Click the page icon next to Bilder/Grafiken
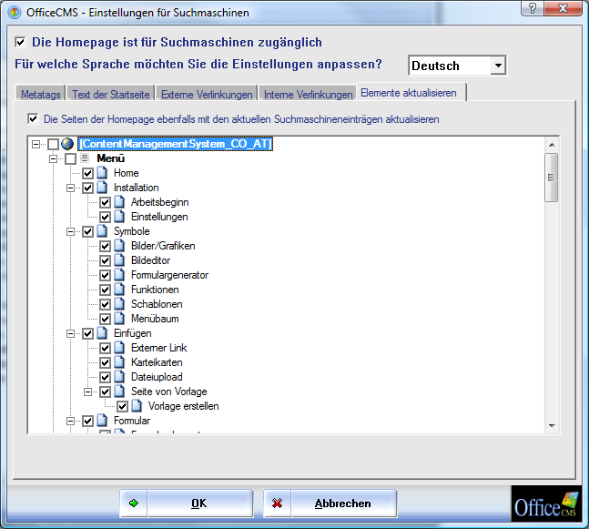This screenshot has height=529, width=589. pos(119,246)
